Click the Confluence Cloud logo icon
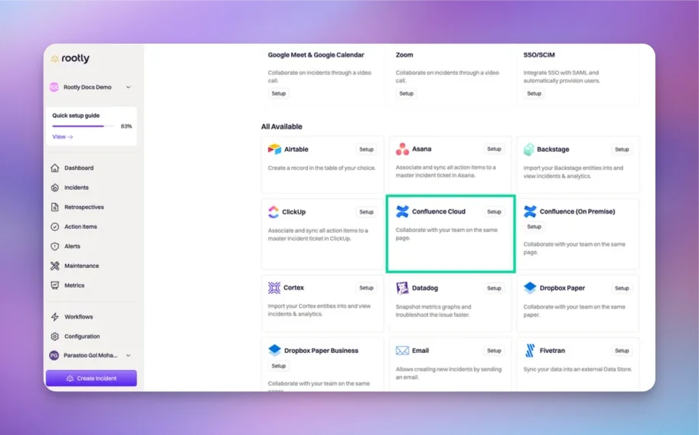Image resolution: width=699 pixels, height=435 pixels. tap(402, 211)
